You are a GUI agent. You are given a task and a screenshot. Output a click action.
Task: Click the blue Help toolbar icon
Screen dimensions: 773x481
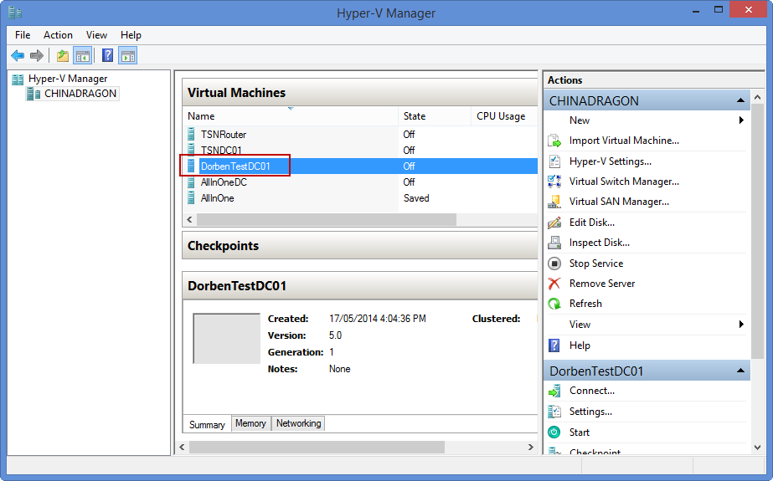tap(107, 56)
